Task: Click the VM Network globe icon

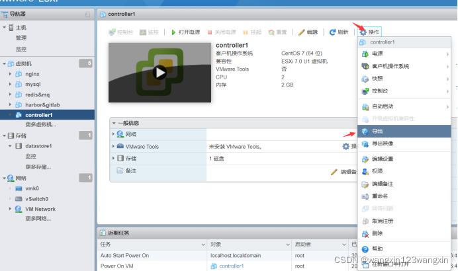Action: pyautogui.click(x=19, y=209)
